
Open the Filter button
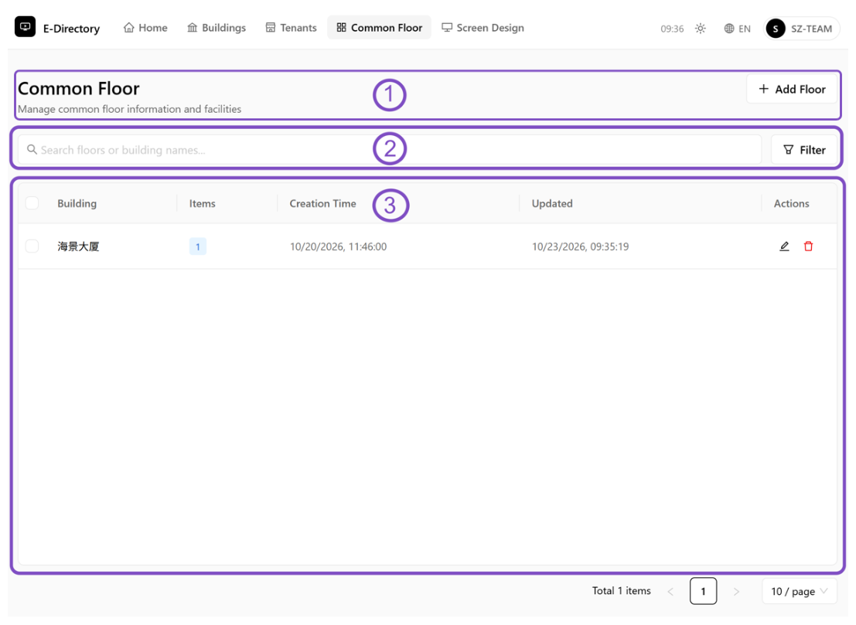pyautogui.click(x=804, y=150)
